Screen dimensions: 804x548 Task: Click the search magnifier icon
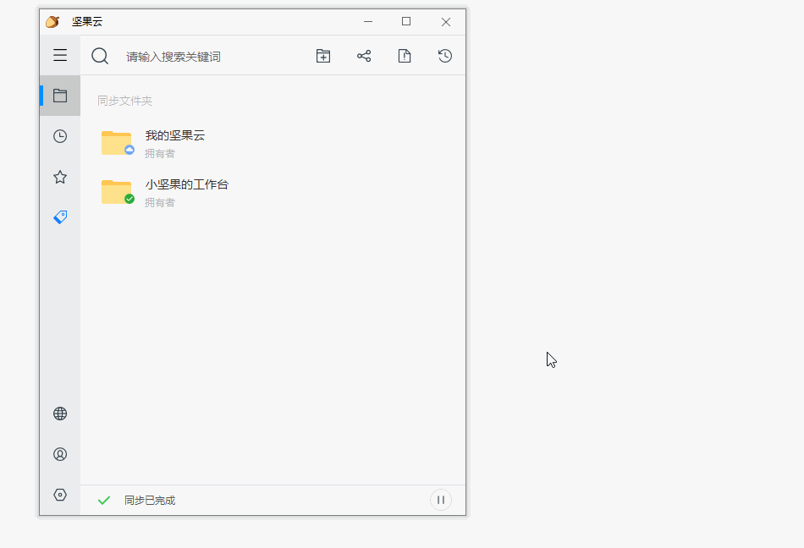pos(100,56)
